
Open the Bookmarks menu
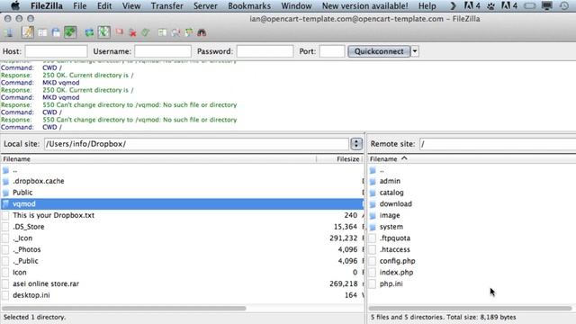pos(249,6)
